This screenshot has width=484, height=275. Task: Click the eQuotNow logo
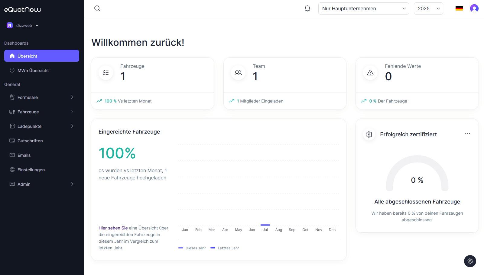[23, 10]
